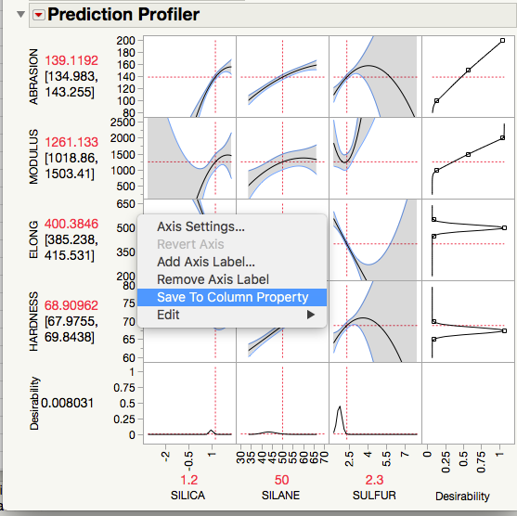The width and height of the screenshot is (517, 516).
Task: Click middle handle of MODULUS desirability function
Action: [468, 154]
